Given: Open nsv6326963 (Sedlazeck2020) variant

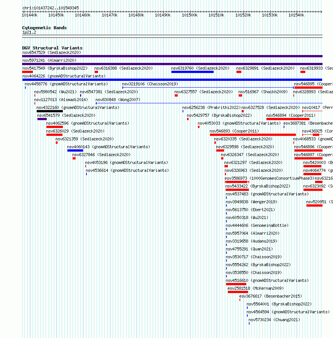Looking at the screenshot, I should click(254, 171).
